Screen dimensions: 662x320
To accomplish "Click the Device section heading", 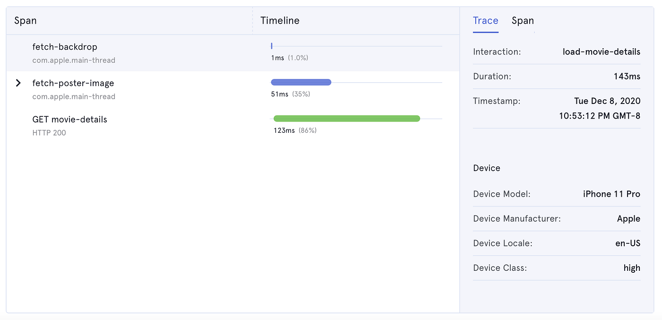I will 487,168.
